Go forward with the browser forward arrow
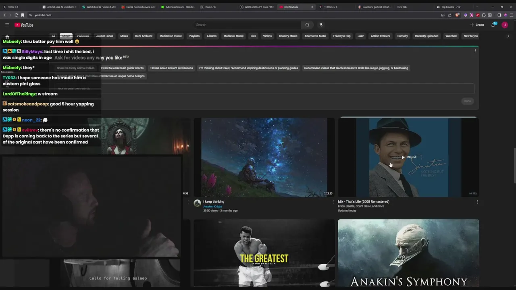This screenshot has width=516, height=290. tap(10, 15)
